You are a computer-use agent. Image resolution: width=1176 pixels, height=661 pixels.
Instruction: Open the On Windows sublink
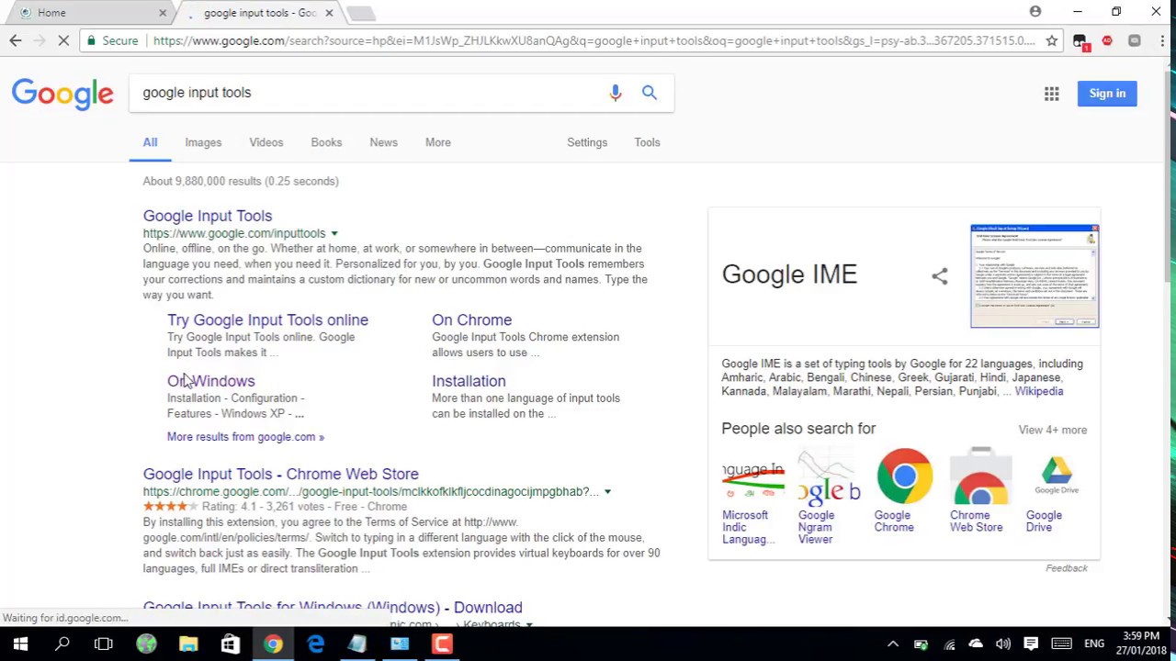click(210, 381)
